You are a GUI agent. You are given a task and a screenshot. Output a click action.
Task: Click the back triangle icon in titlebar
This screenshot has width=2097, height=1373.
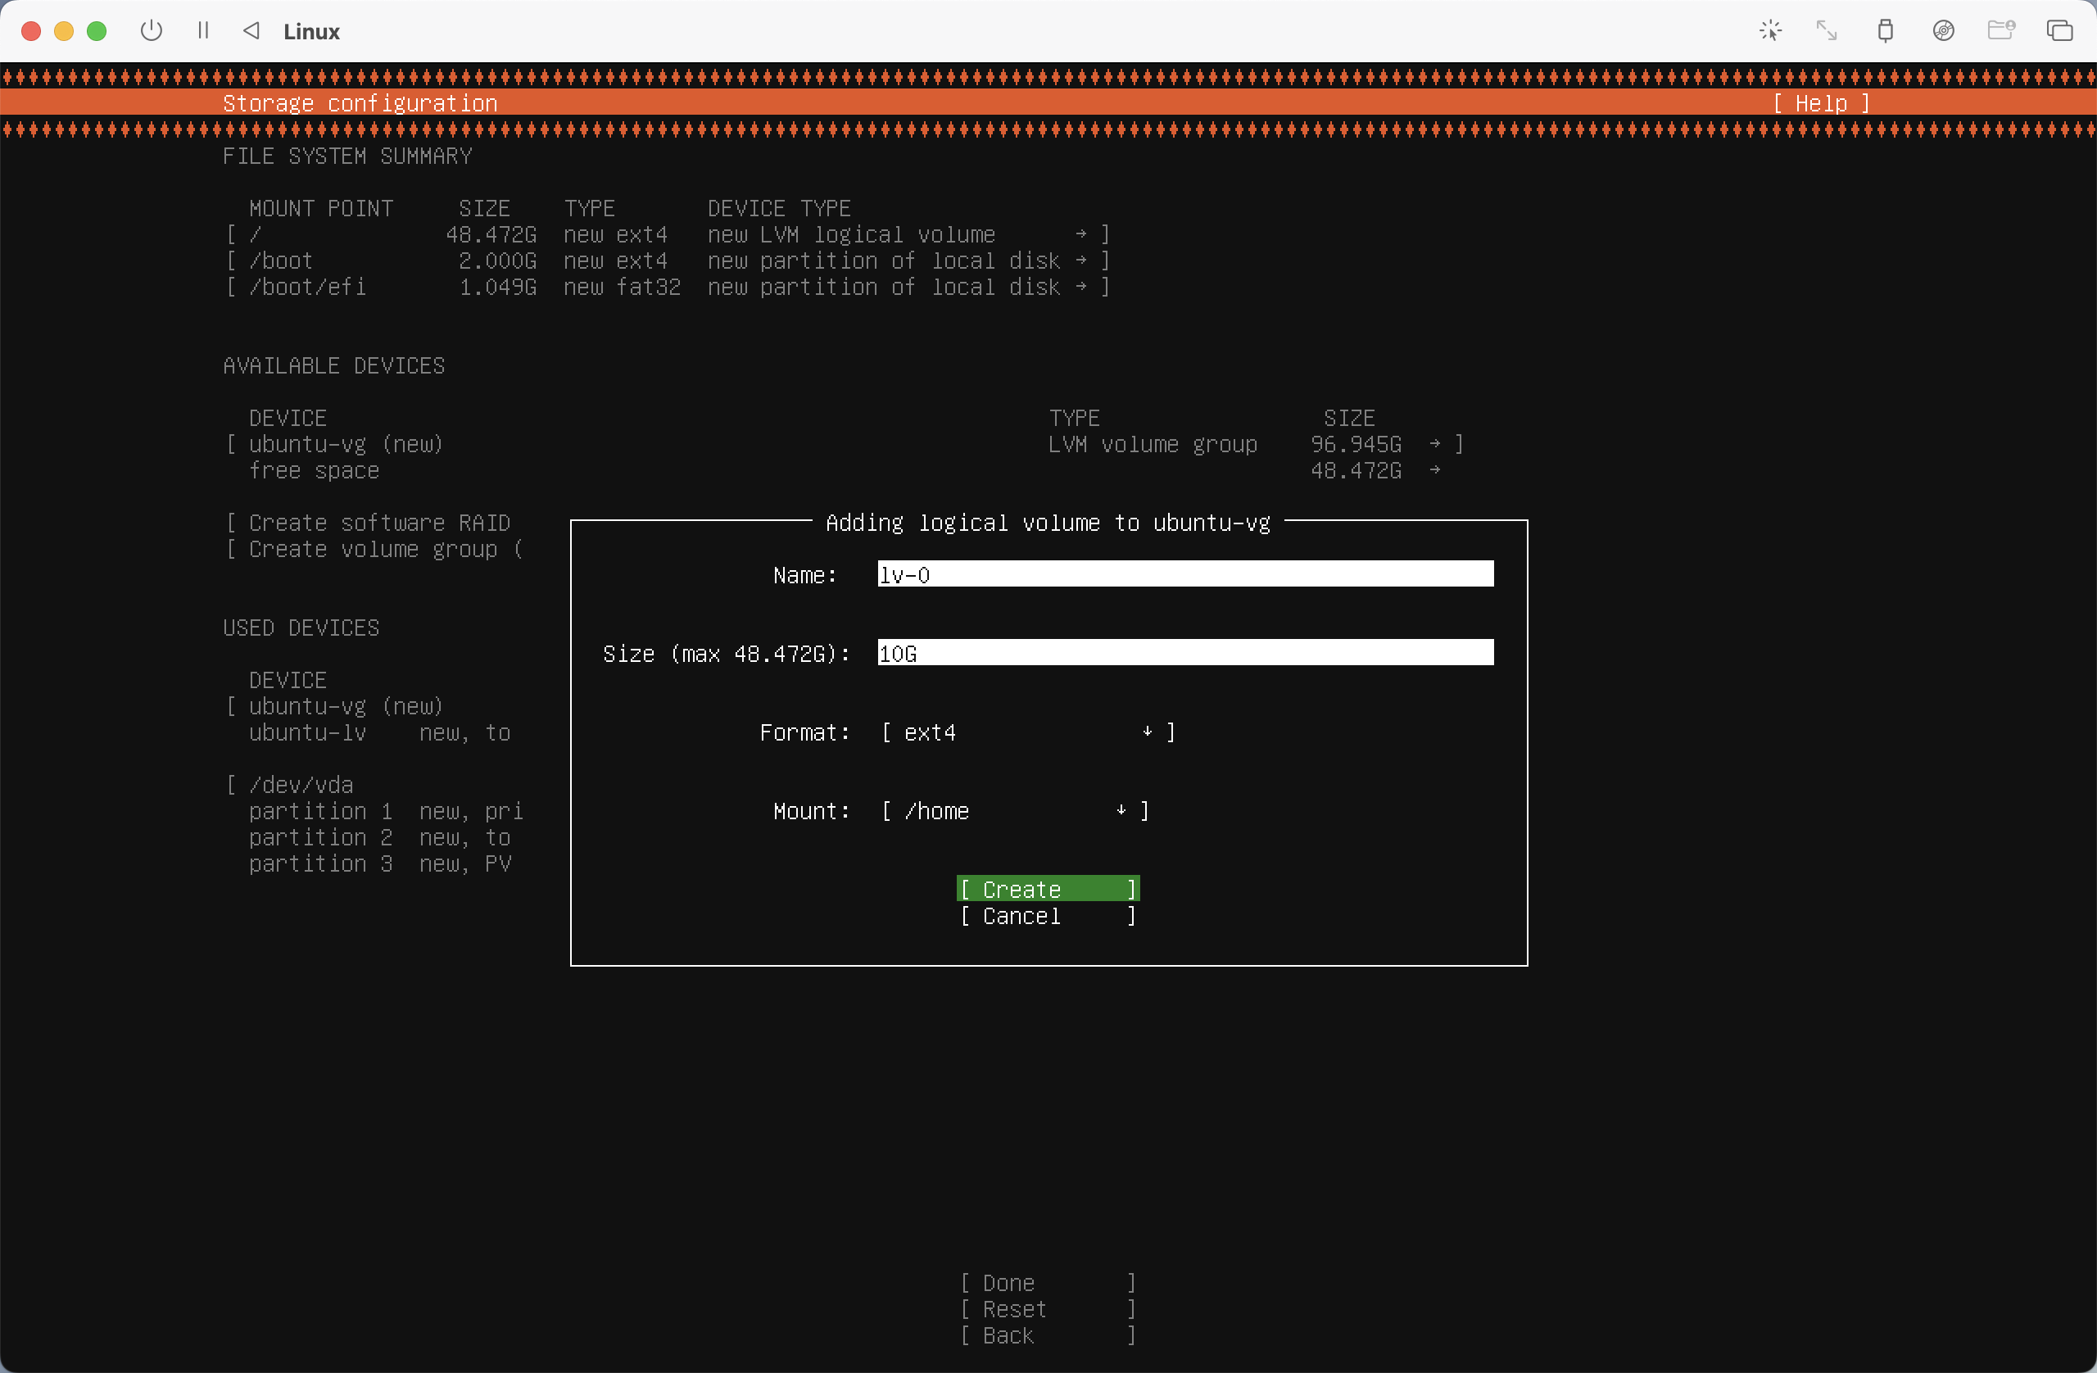pyautogui.click(x=251, y=31)
